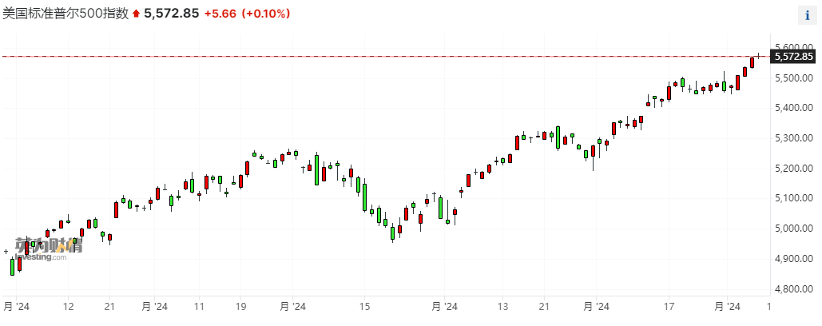
Task: Click the 美国标准普尔500指数 title
Action: coord(66,14)
